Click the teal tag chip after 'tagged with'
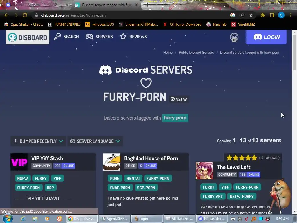This screenshot has height=223, width=297. pyautogui.click(x=175, y=118)
